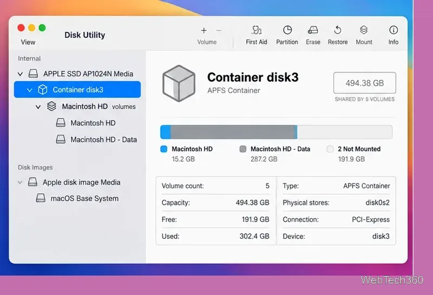Click the Used '302.4 GB' value
The height and width of the screenshot is (295, 433).
[x=254, y=236]
